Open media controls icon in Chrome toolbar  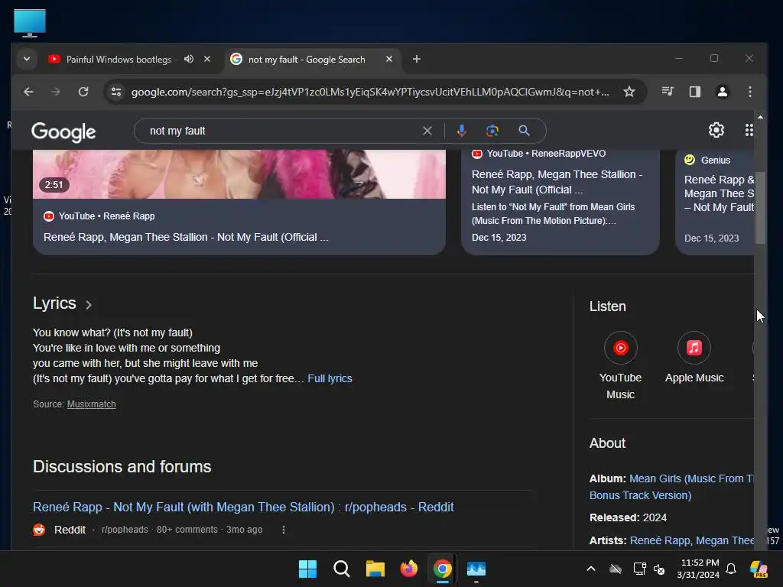[668, 92]
